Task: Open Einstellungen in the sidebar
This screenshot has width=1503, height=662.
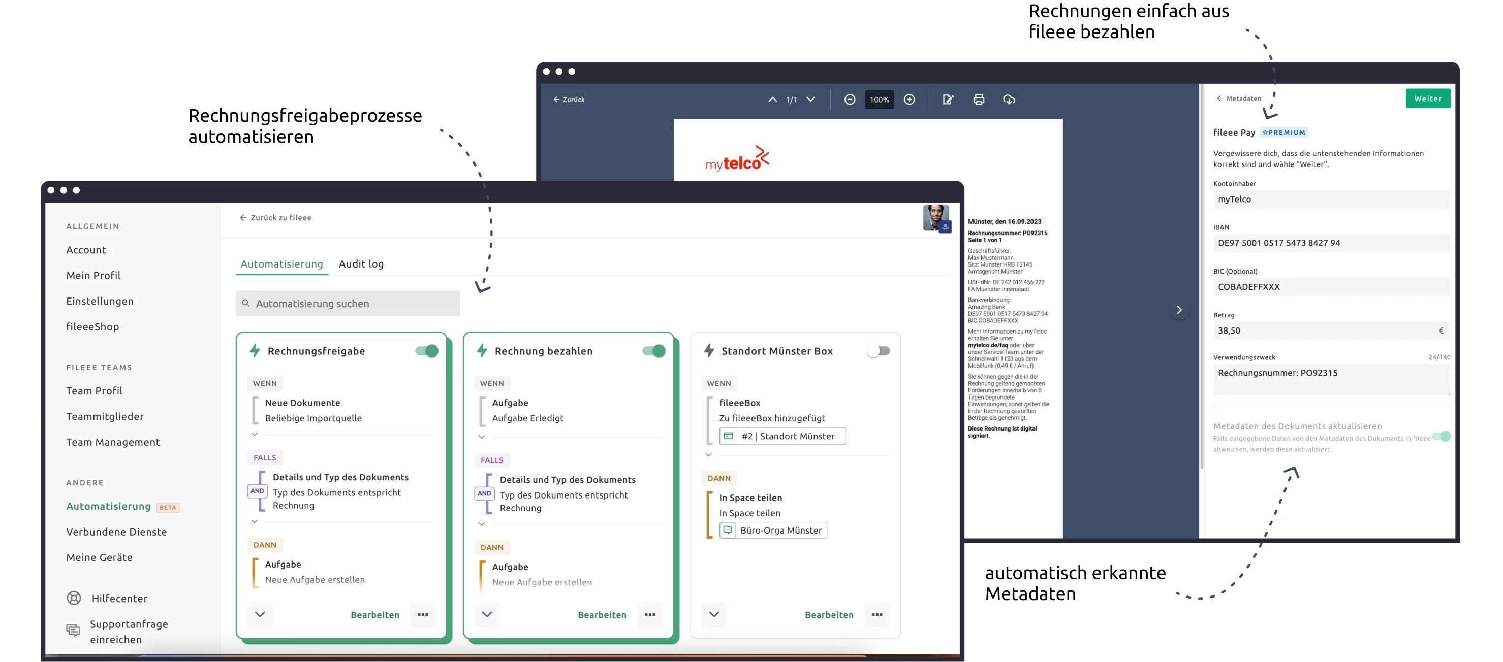Action: point(100,301)
